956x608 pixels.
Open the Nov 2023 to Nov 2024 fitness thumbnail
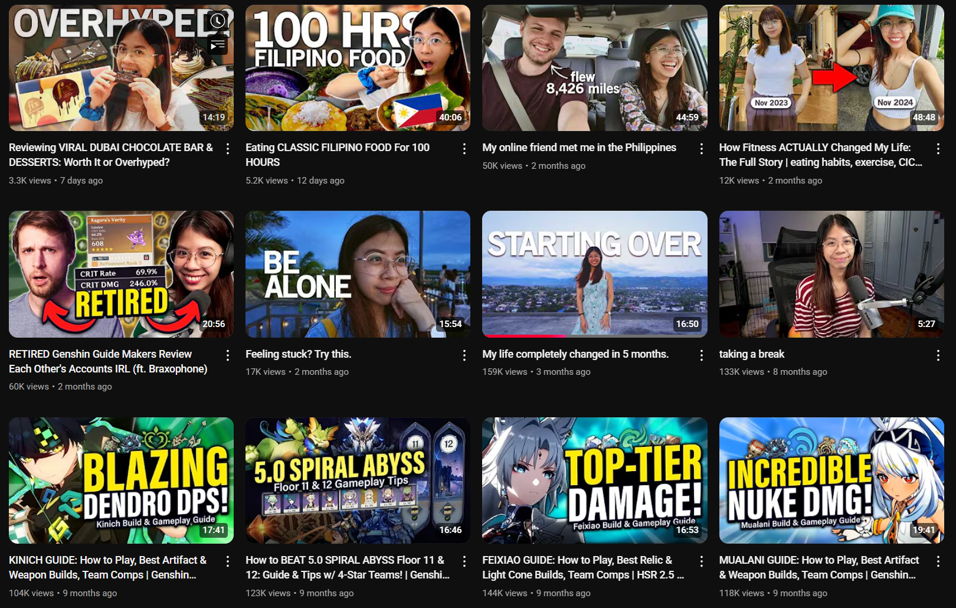coord(831,68)
